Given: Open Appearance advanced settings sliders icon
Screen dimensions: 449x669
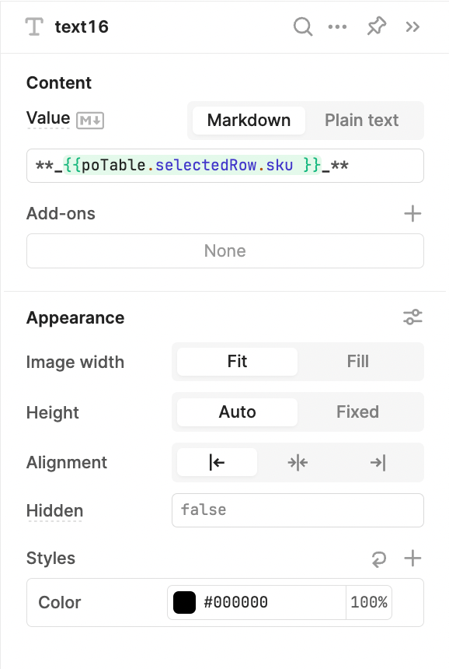Looking at the screenshot, I should tap(412, 317).
